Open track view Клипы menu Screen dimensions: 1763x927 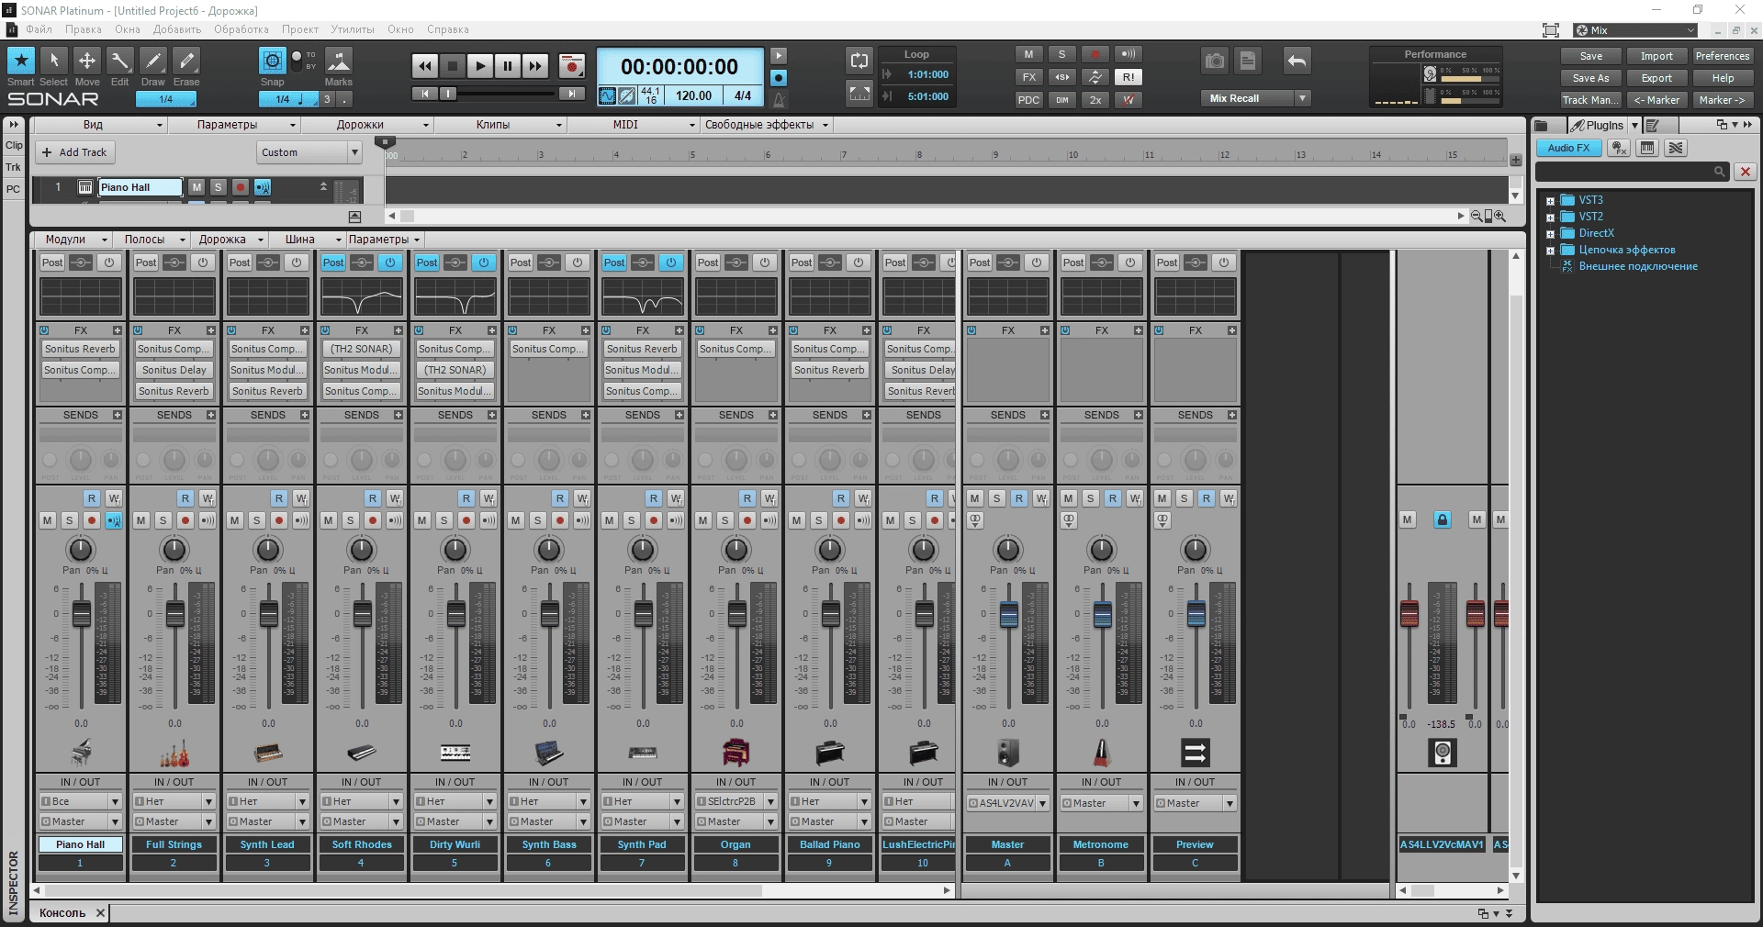click(x=500, y=125)
